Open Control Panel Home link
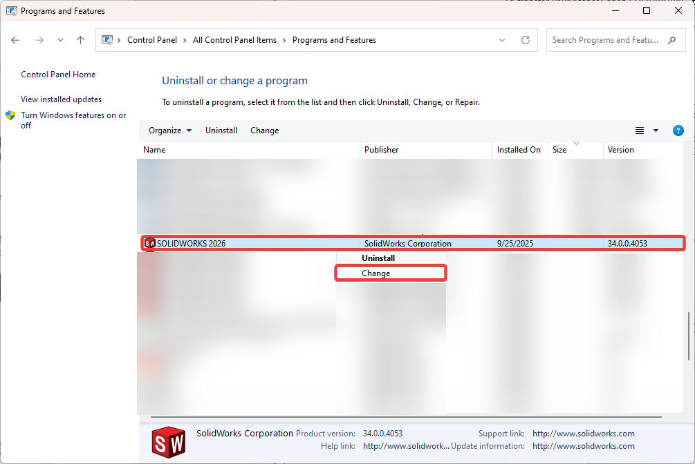Image resolution: width=695 pixels, height=464 pixels. (x=58, y=75)
